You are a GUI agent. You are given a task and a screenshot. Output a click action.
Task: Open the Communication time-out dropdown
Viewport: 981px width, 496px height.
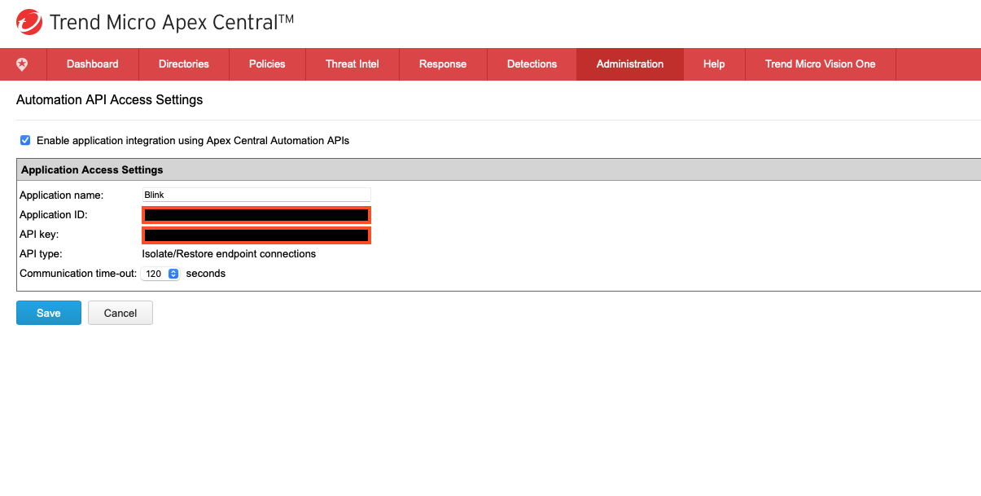[160, 274]
